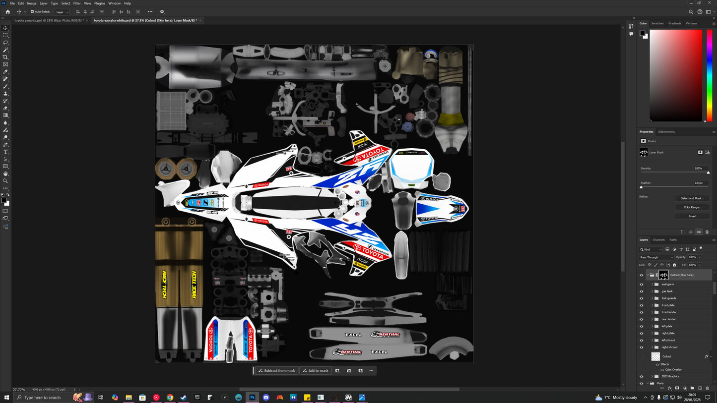Open the Pass Through blend mode dropdown
717x403 pixels.
(x=655, y=257)
